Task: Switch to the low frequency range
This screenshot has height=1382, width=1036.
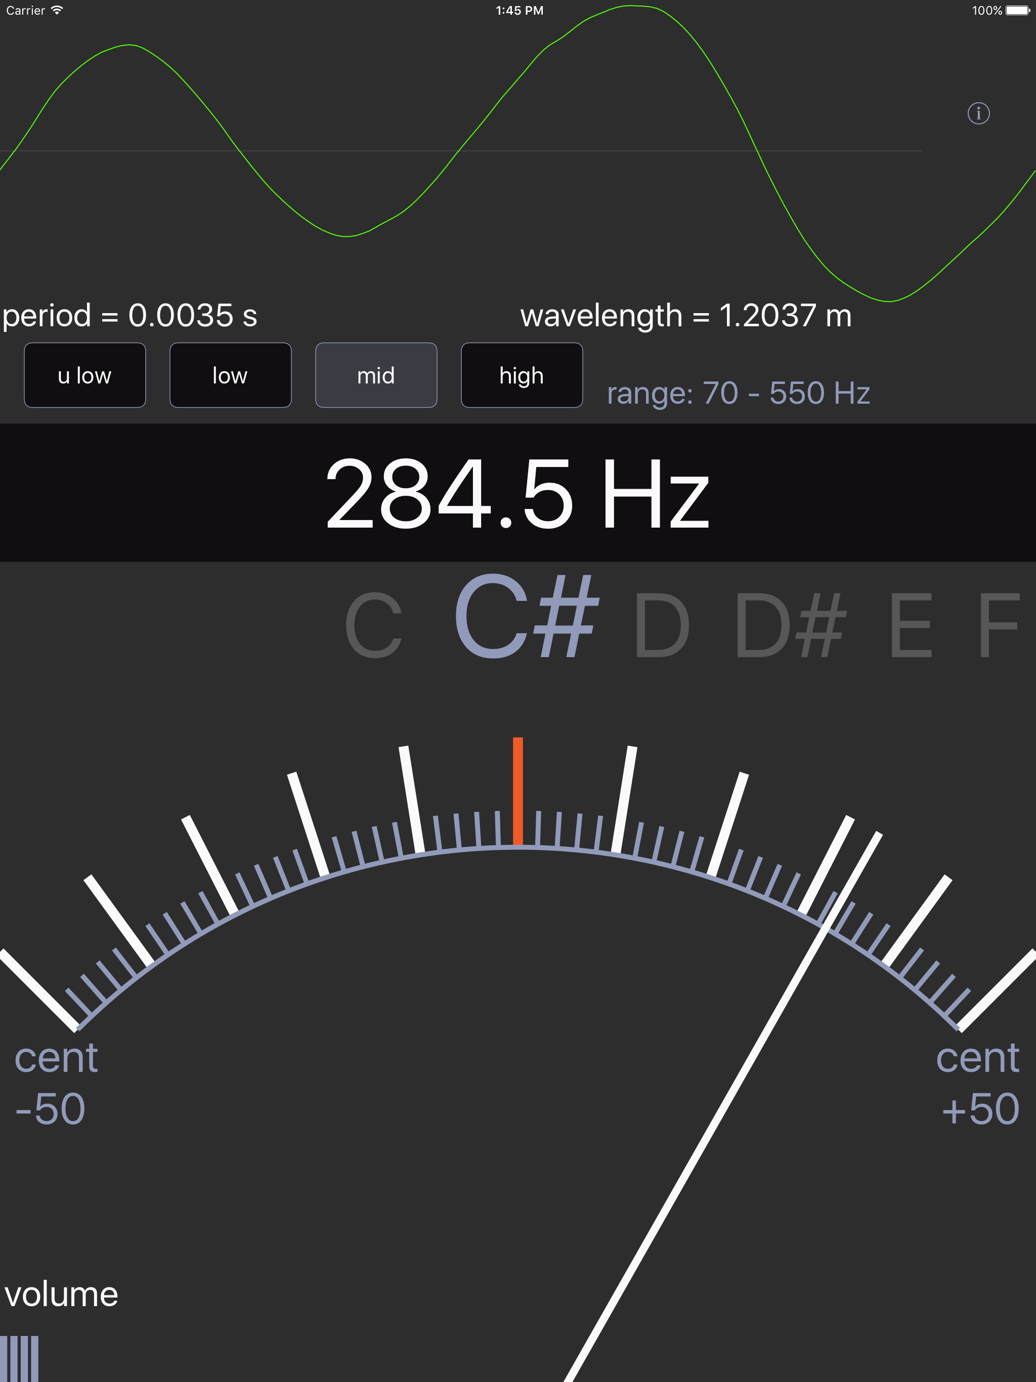Action: [x=230, y=375]
